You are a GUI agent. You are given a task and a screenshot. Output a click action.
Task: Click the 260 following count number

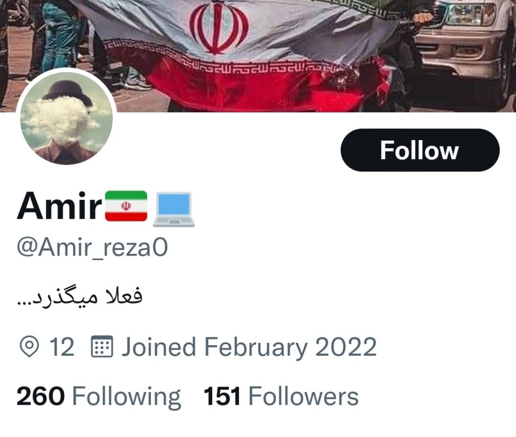(x=40, y=396)
